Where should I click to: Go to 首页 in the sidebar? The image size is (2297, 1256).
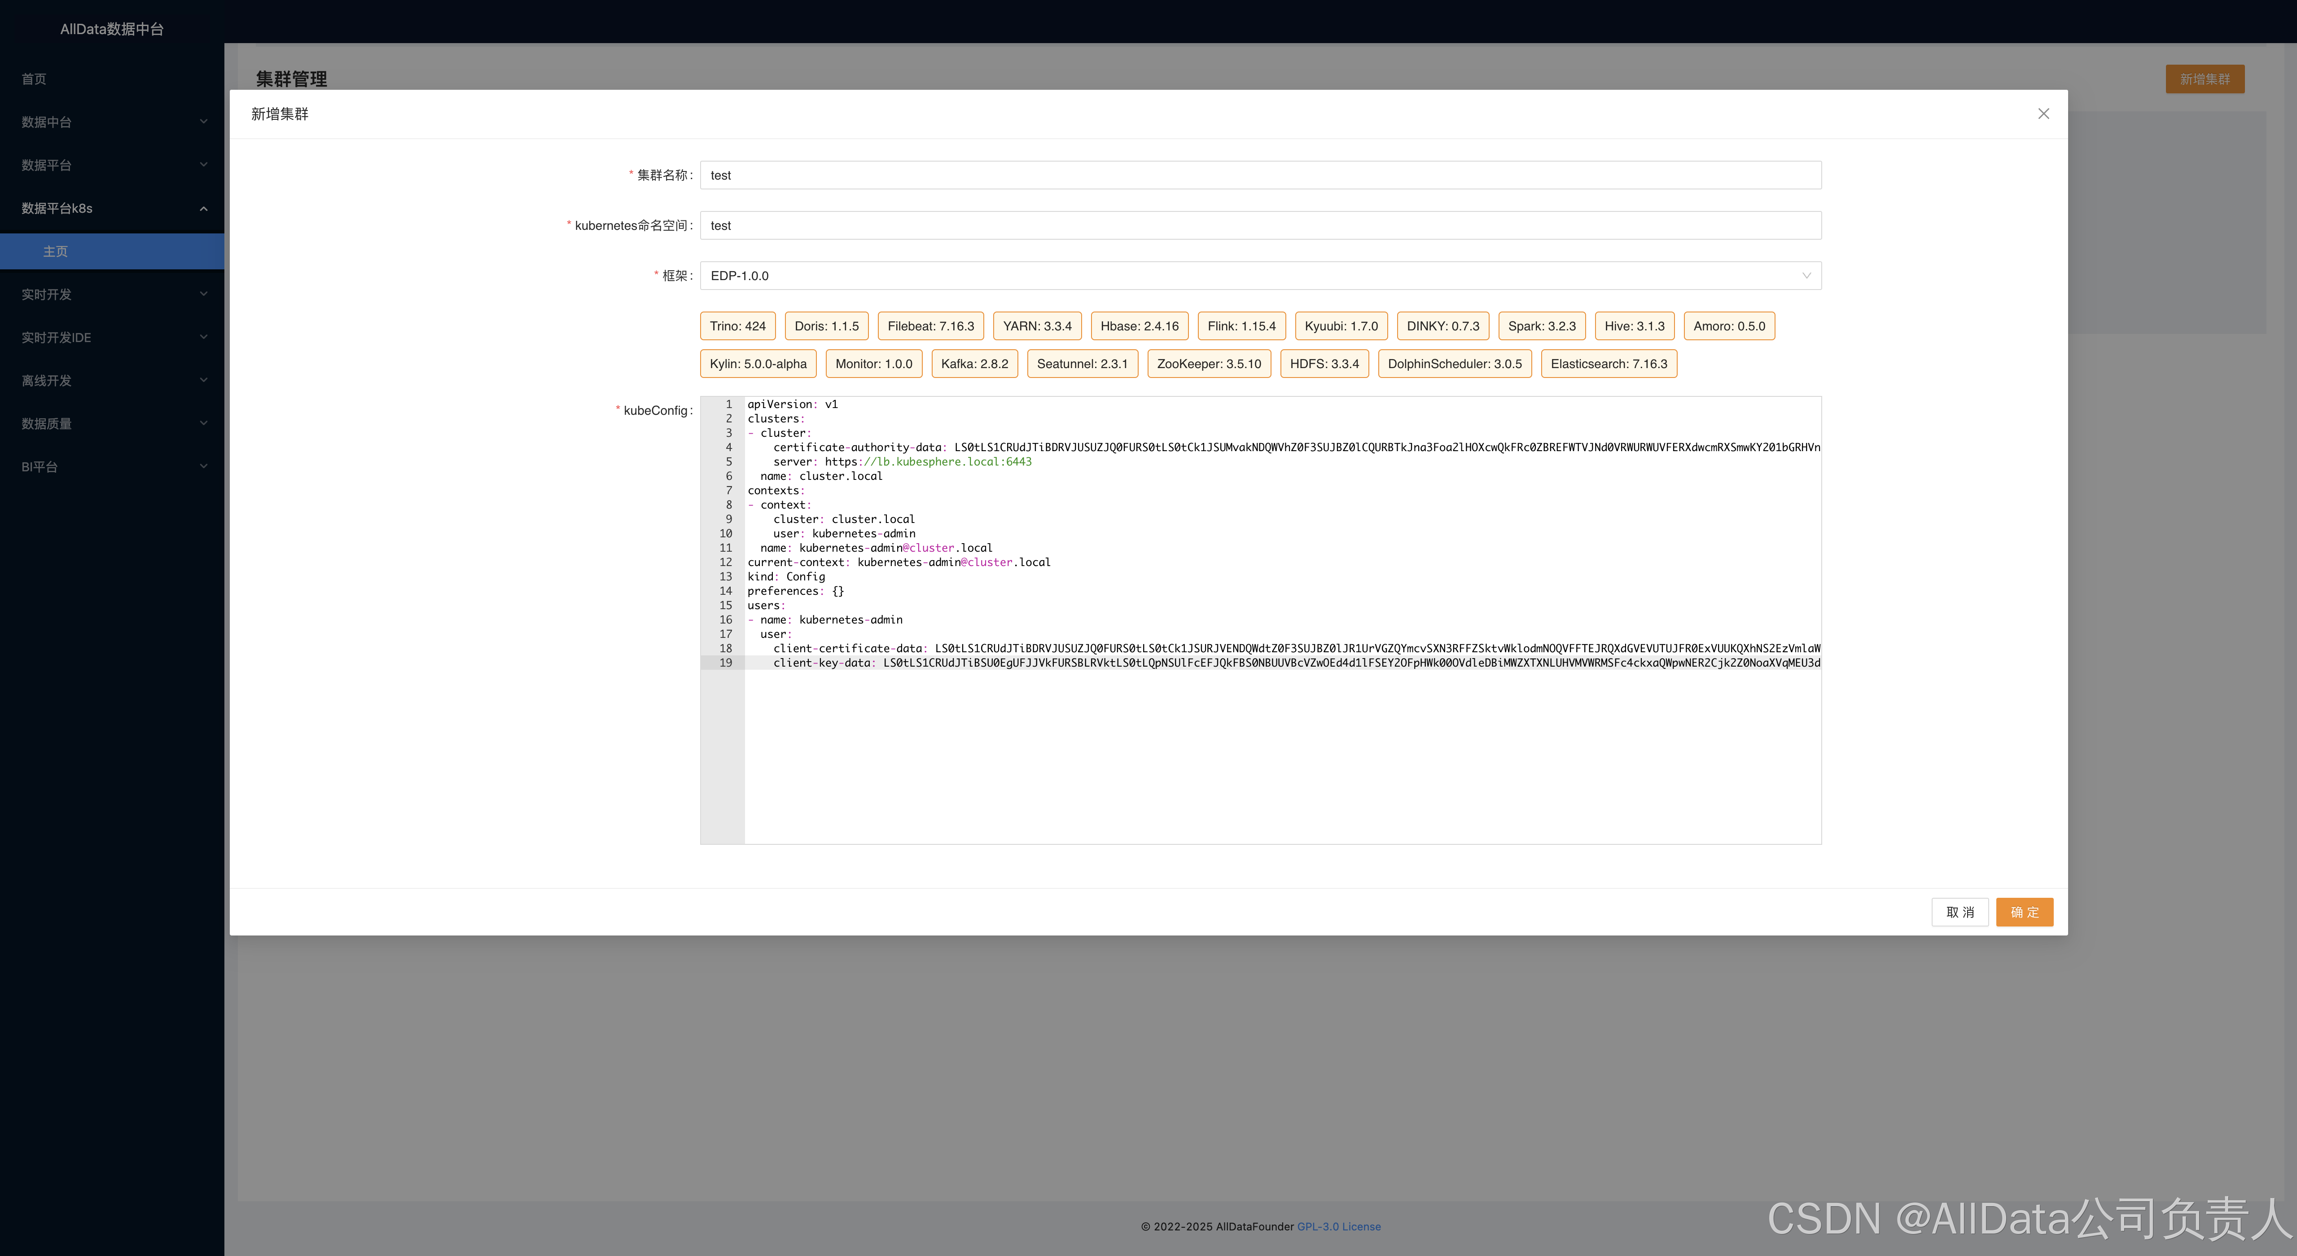[34, 79]
